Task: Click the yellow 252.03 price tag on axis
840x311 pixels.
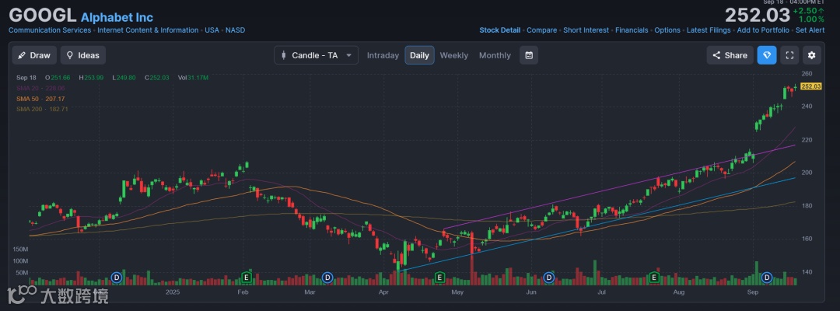Action: (x=811, y=86)
